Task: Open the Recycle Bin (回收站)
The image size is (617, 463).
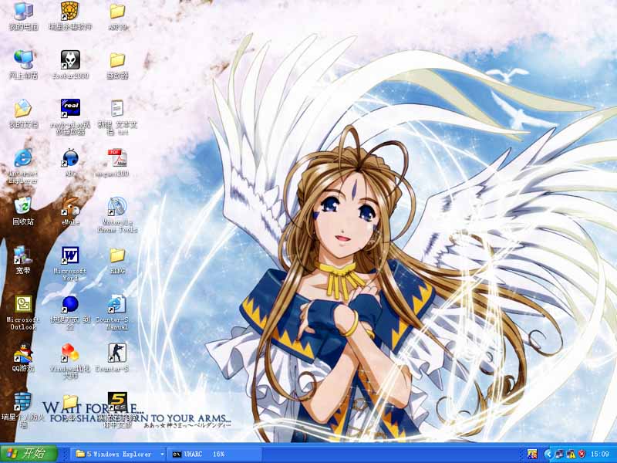Action: (23, 211)
